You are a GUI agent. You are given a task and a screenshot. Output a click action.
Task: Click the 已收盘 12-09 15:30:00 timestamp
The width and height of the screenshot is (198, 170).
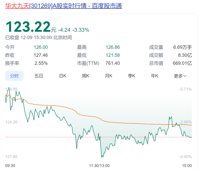pyautogui.click(x=39, y=38)
